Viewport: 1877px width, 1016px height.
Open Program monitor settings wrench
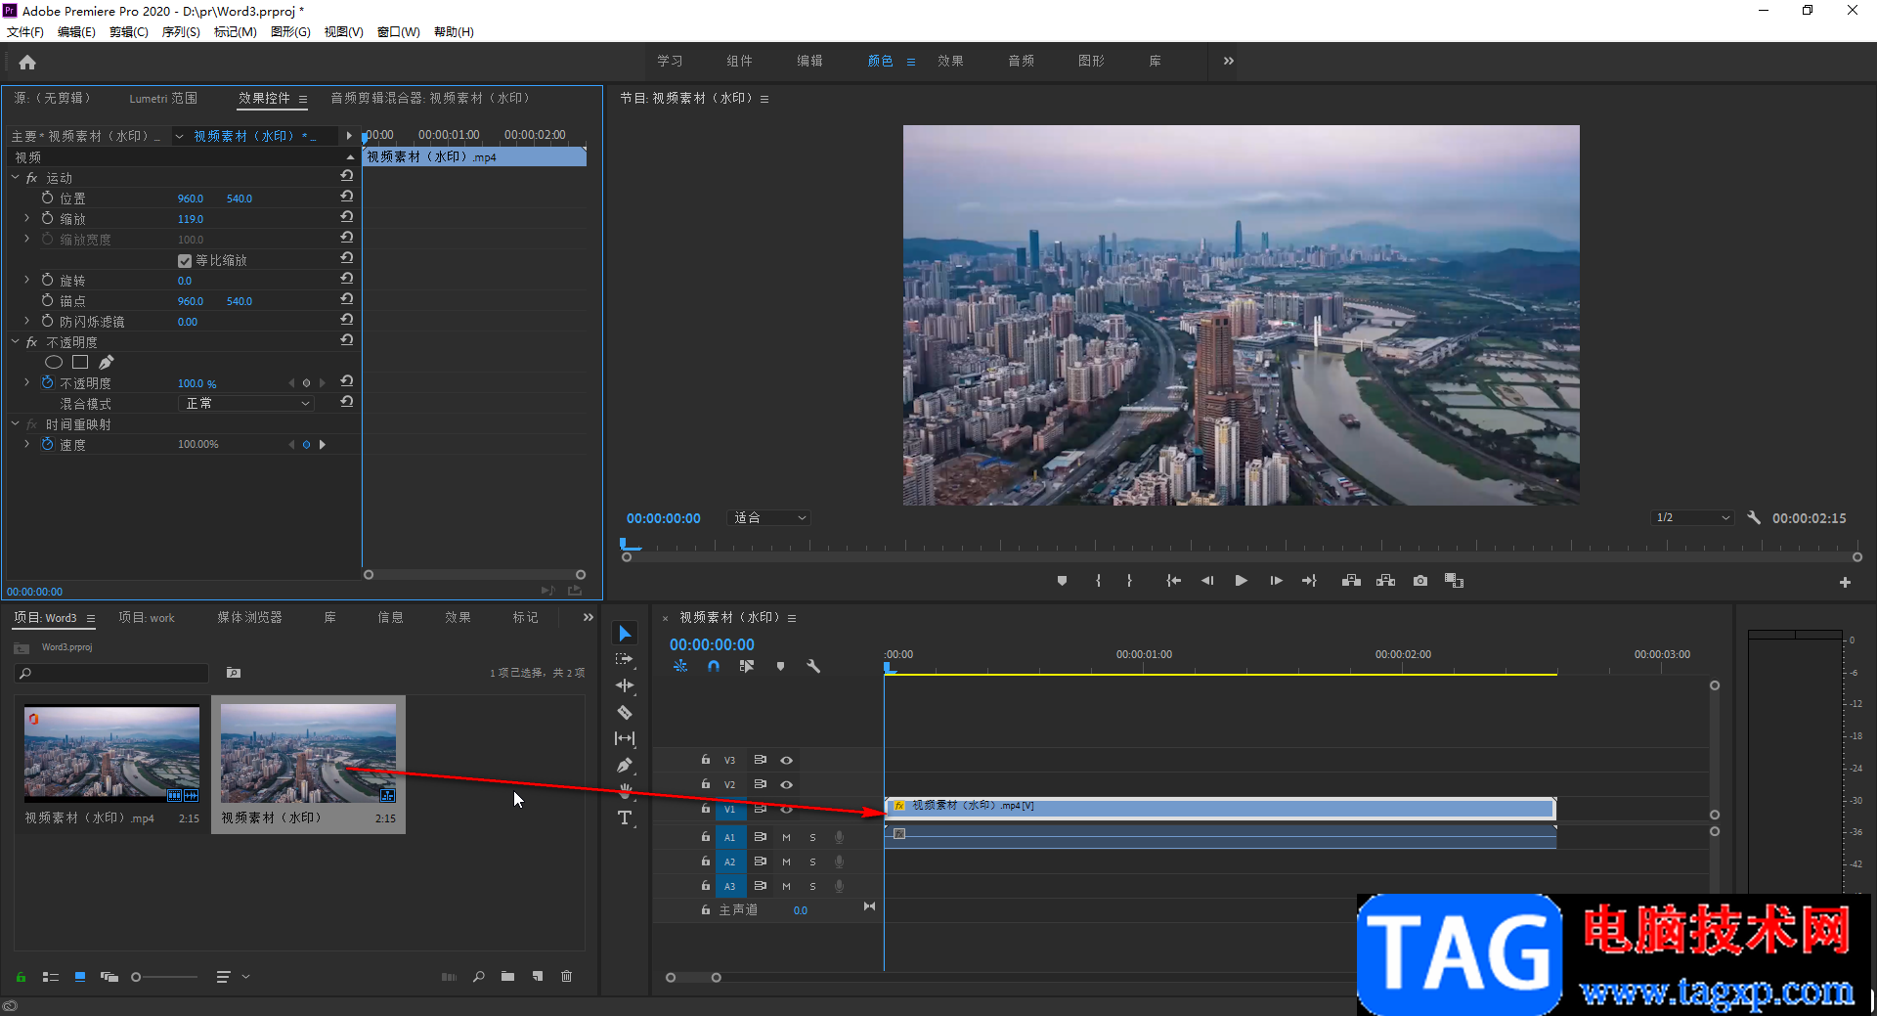coord(1754,517)
